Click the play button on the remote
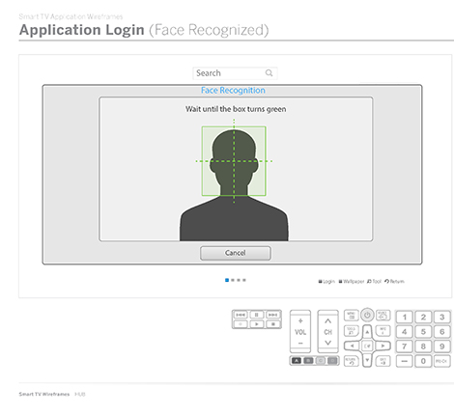The image size is (454, 416). coord(257,324)
